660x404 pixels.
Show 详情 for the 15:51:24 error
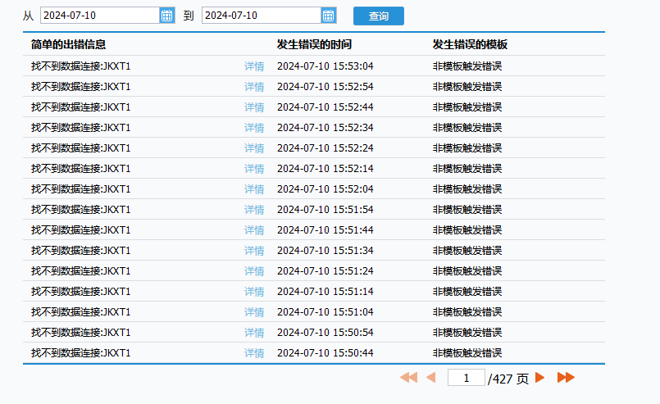click(x=254, y=271)
